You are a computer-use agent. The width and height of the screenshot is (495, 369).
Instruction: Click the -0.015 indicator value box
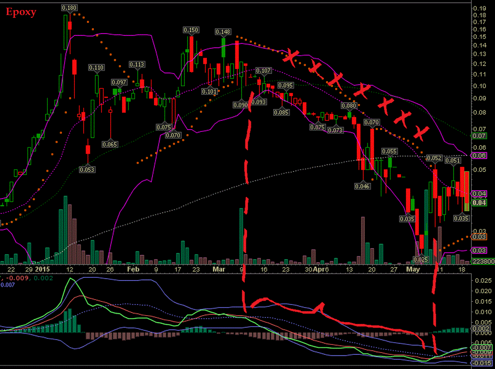tap(481, 363)
